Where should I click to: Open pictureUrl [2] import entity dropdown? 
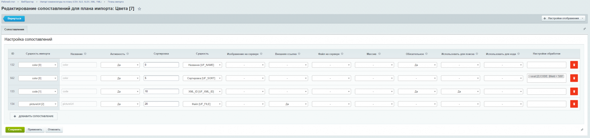(x=38, y=104)
